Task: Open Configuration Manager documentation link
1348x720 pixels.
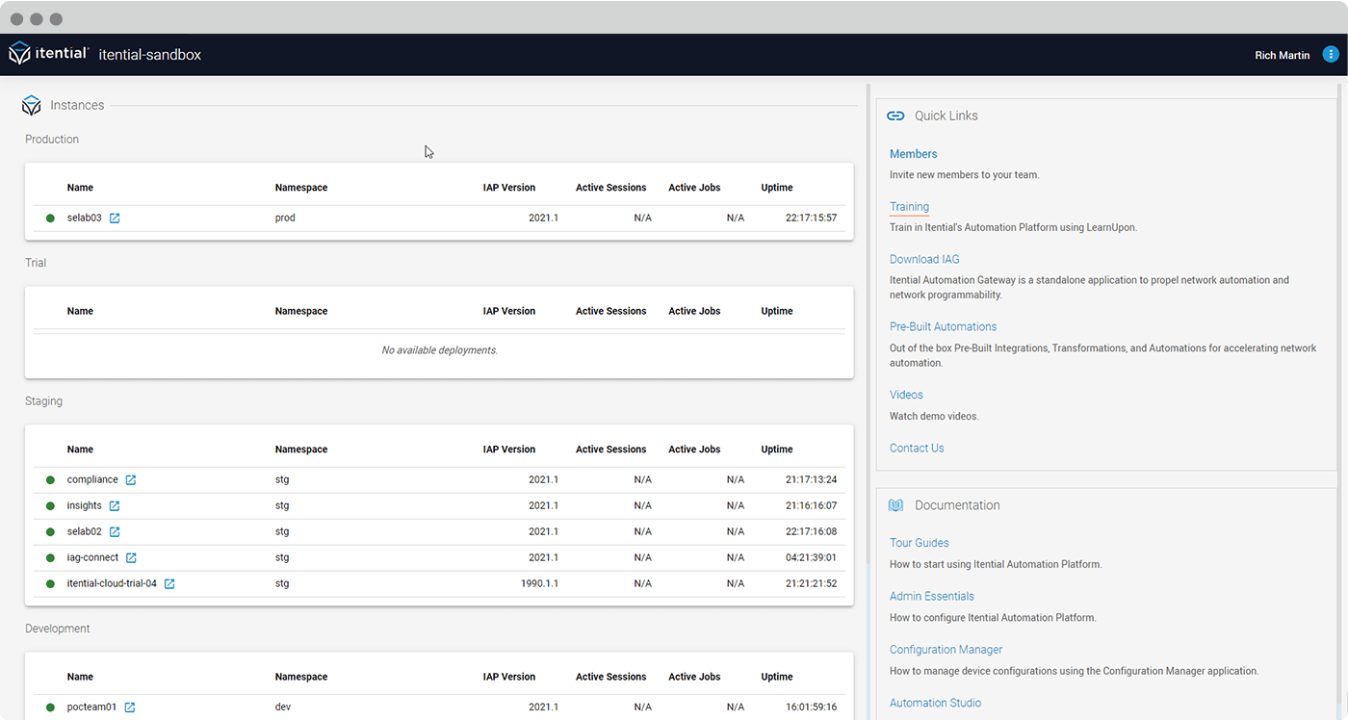Action: 946,650
